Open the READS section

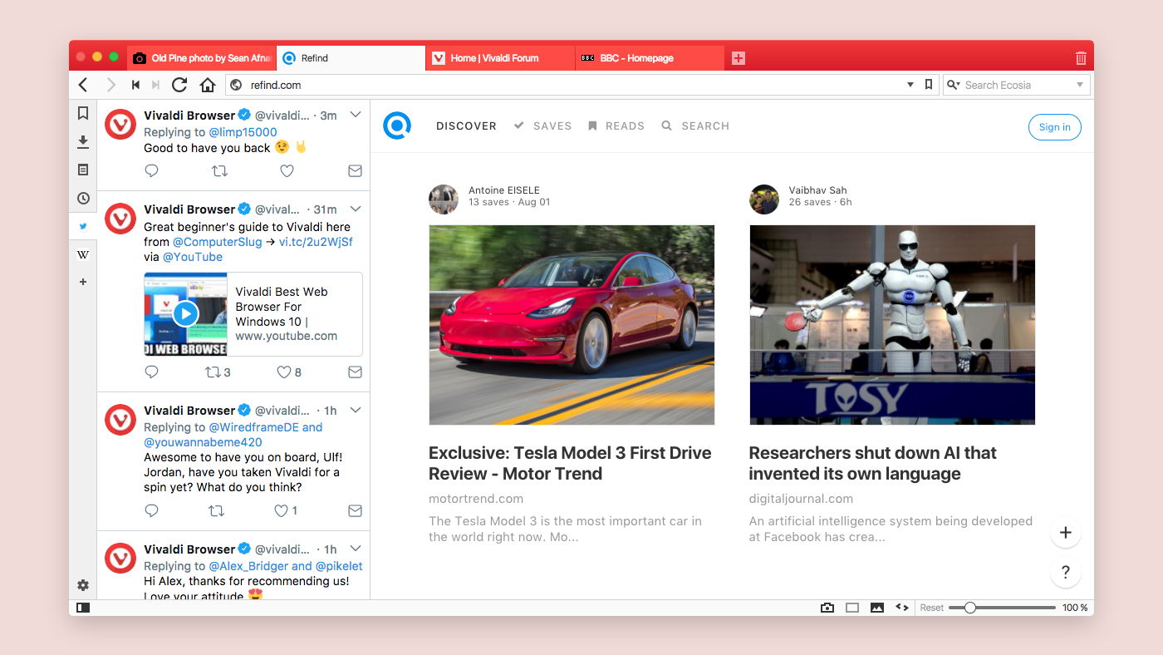(x=616, y=126)
